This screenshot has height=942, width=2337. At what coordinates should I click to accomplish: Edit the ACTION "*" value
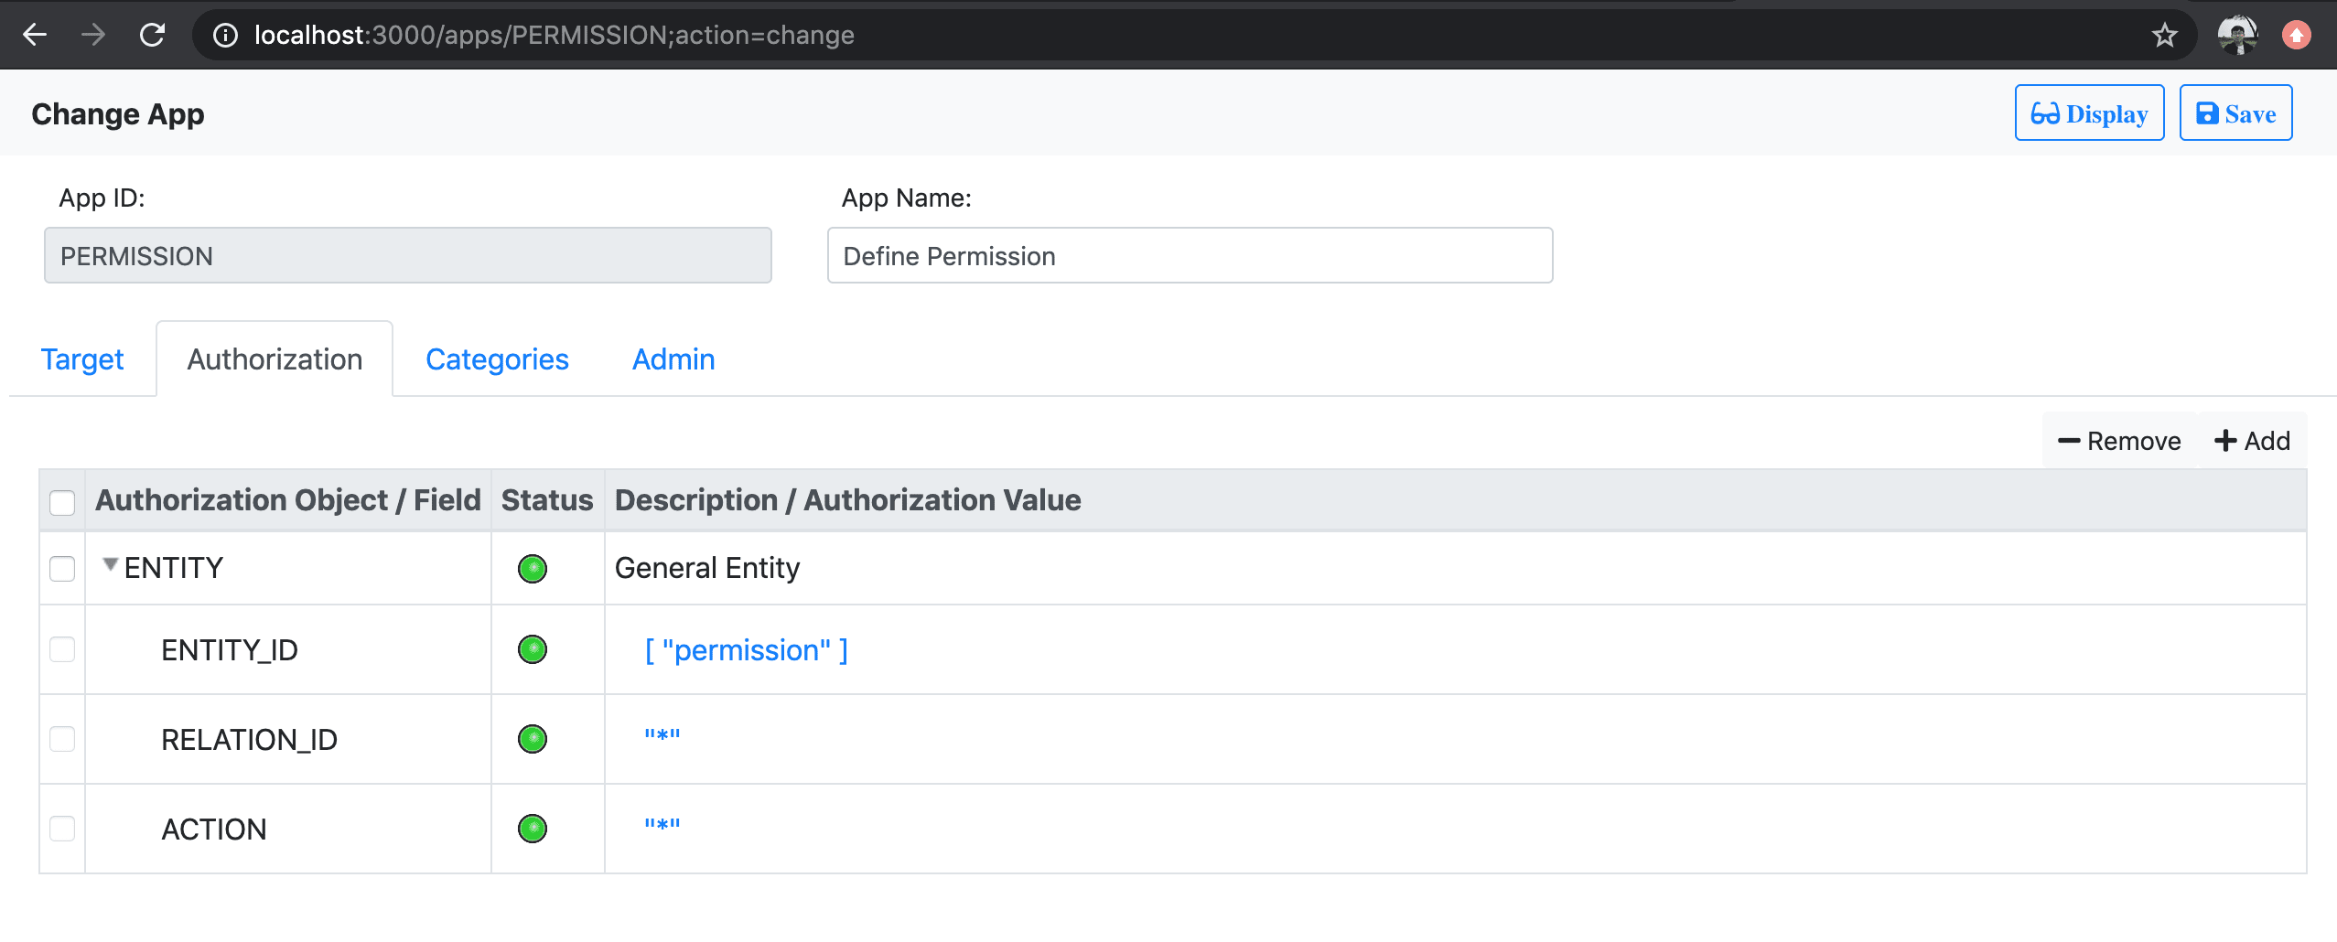[662, 826]
